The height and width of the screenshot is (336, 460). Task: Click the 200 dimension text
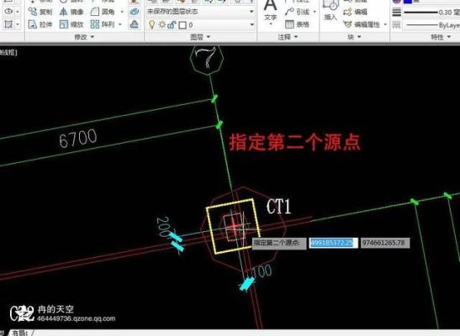[x=163, y=227]
